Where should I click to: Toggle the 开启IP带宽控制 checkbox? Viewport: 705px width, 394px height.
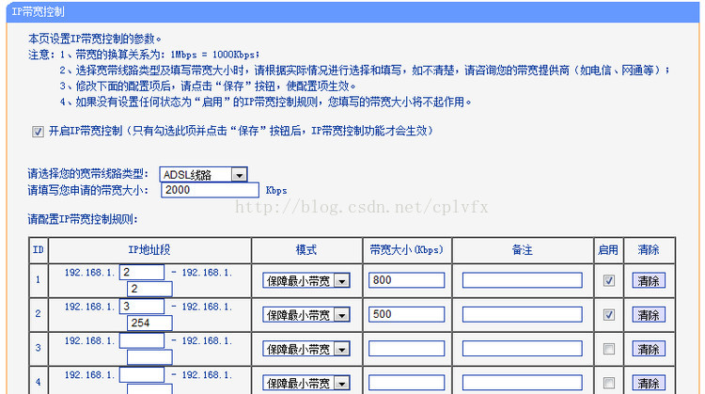38,132
